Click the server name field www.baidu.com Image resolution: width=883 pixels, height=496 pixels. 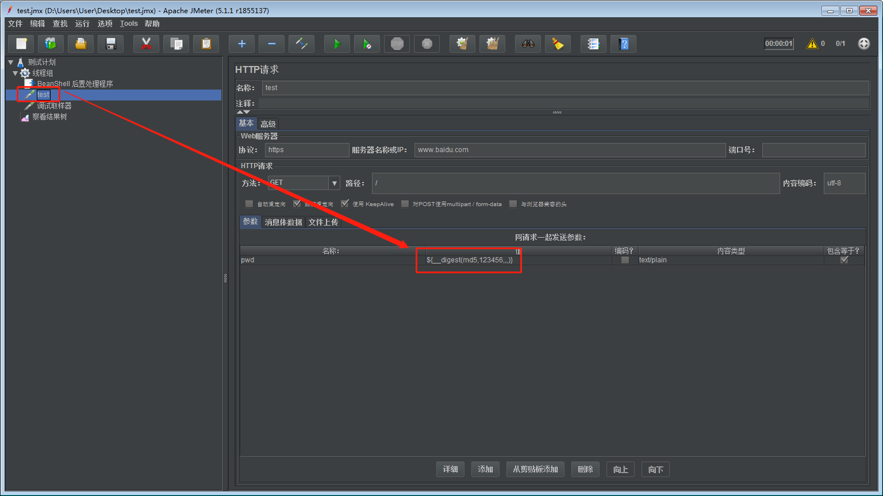tap(570, 150)
